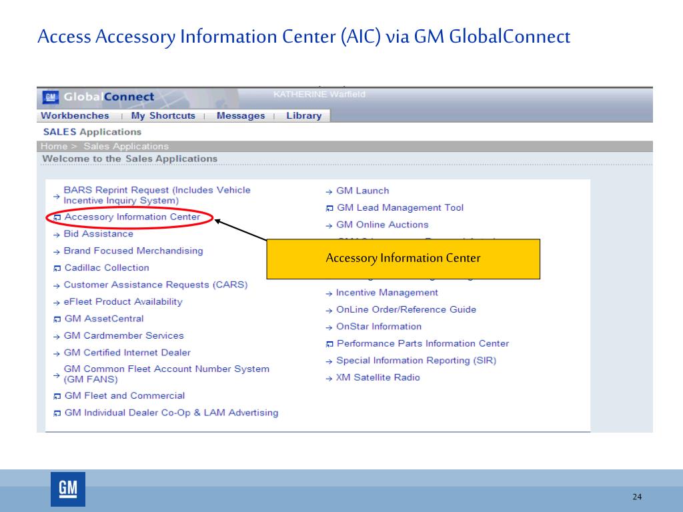
Task: Open the Accessory Information Center link
Action: (x=133, y=217)
